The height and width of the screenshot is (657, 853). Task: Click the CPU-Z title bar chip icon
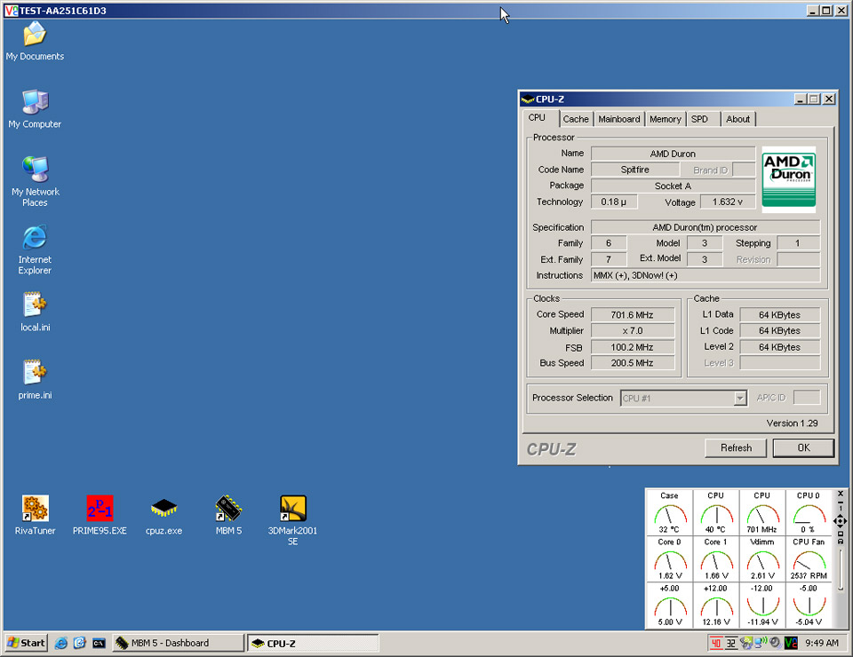point(527,99)
